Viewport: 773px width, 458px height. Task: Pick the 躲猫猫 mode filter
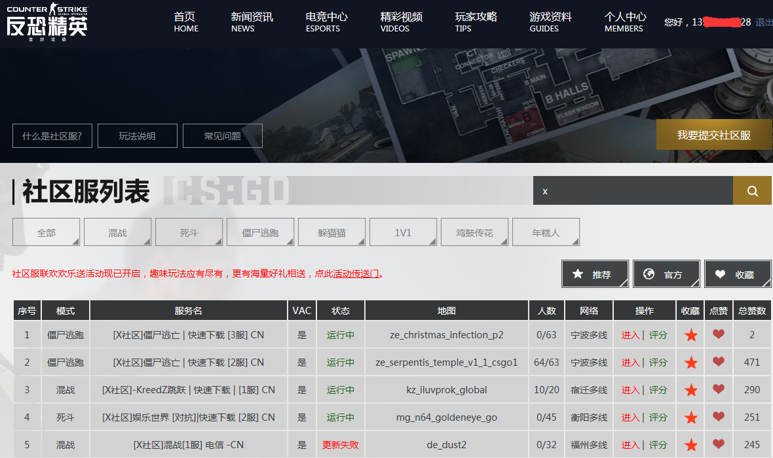tap(331, 232)
